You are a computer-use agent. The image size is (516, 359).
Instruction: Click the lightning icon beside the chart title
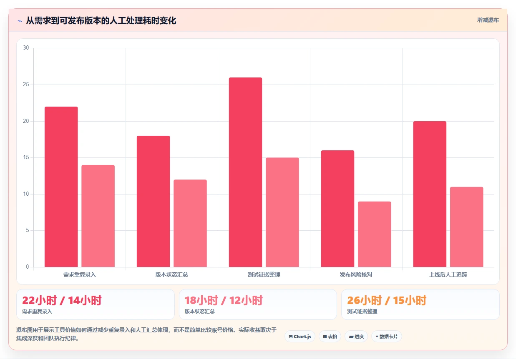click(20, 21)
